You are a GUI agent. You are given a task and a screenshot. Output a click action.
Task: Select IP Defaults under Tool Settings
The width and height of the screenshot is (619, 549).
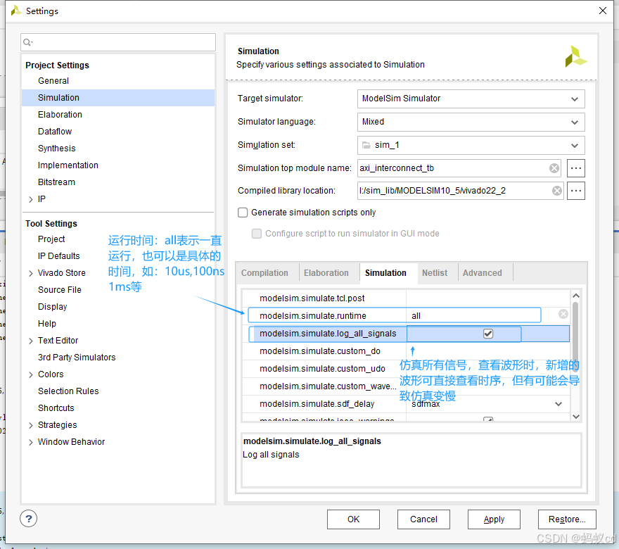coord(59,256)
